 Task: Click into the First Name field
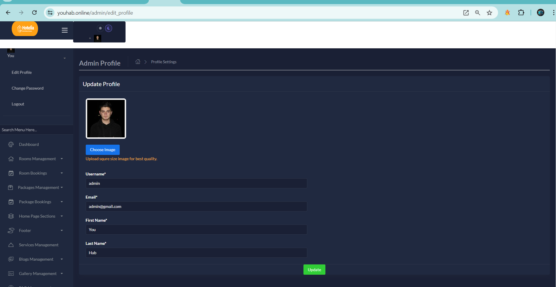[196, 230]
